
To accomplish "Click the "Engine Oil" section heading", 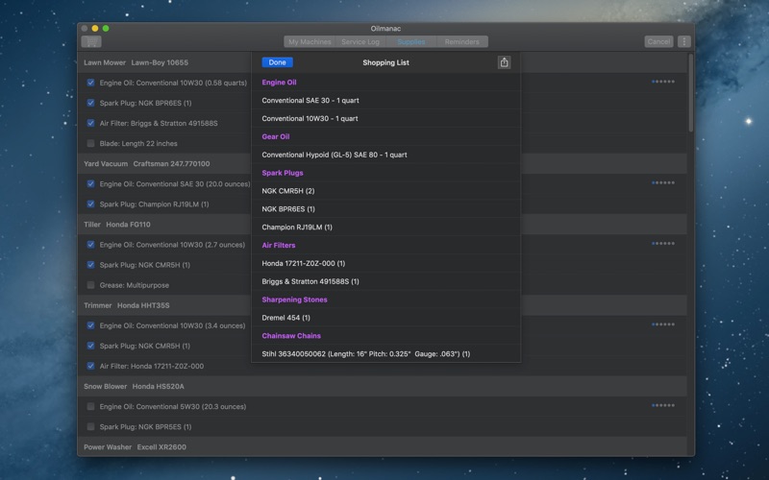I will [x=279, y=83].
